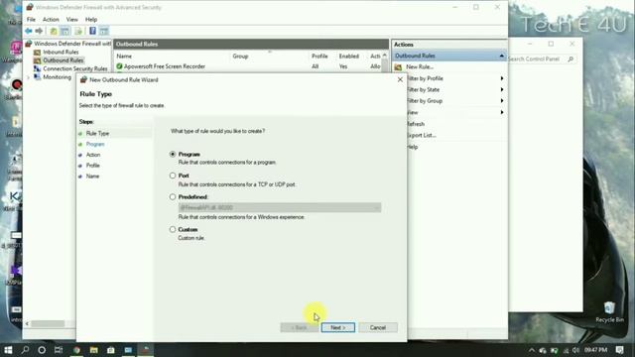Open File Explorer from the taskbar
Viewport: 635px width, 357px height.
tap(94, 350)
